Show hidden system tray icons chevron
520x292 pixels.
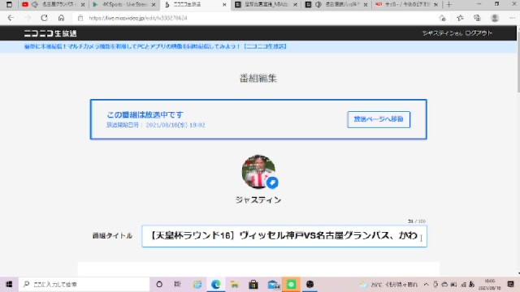(x=426, y=284)
